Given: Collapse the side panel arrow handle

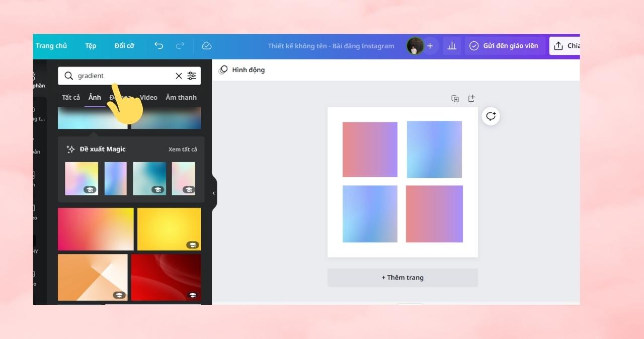Looking at the screenshot, I should (x=214, y=193).
